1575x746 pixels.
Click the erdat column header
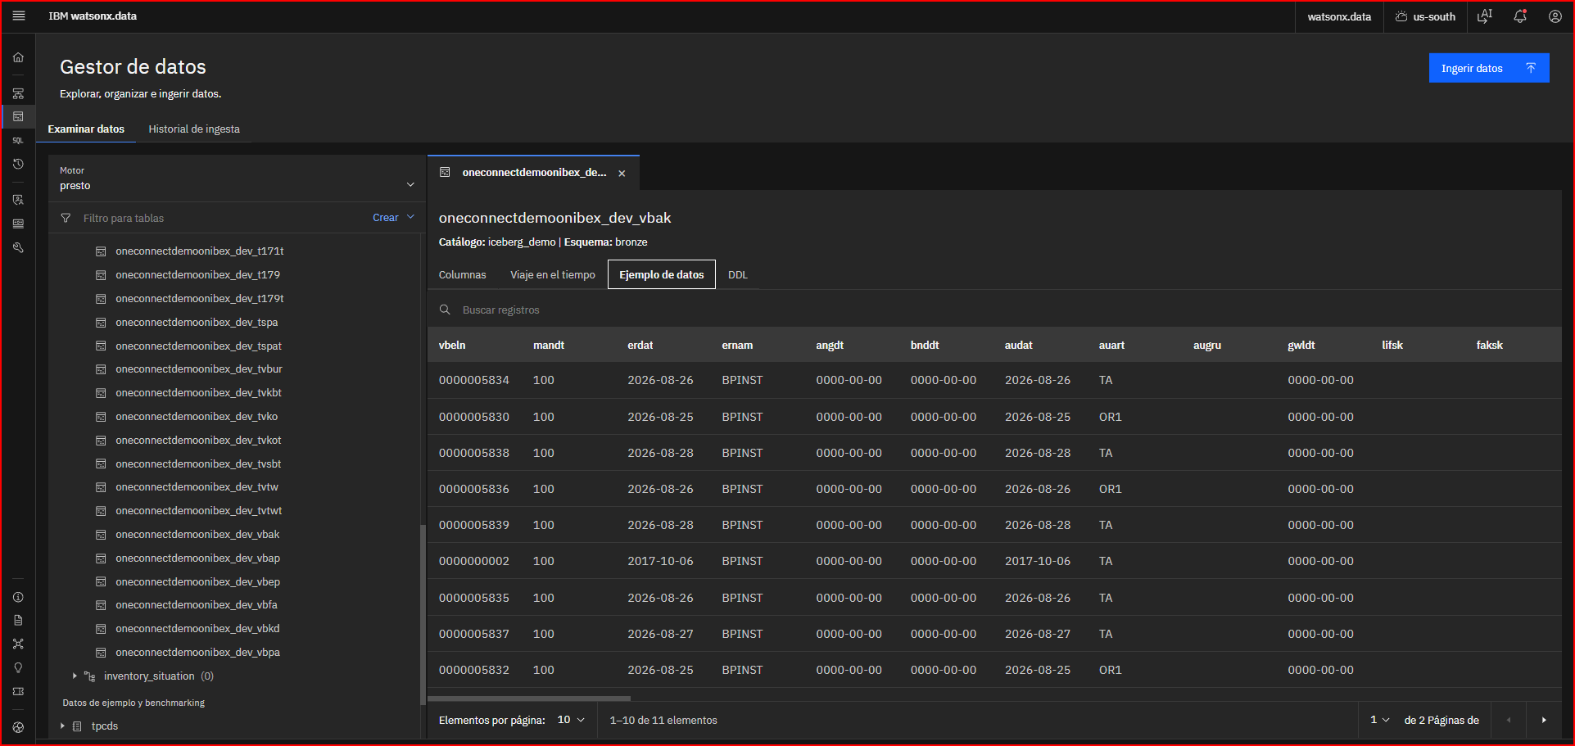point(640,346)
